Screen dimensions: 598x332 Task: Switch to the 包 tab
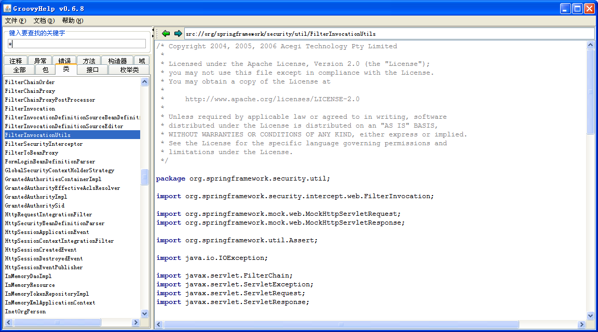pos(45,70)
